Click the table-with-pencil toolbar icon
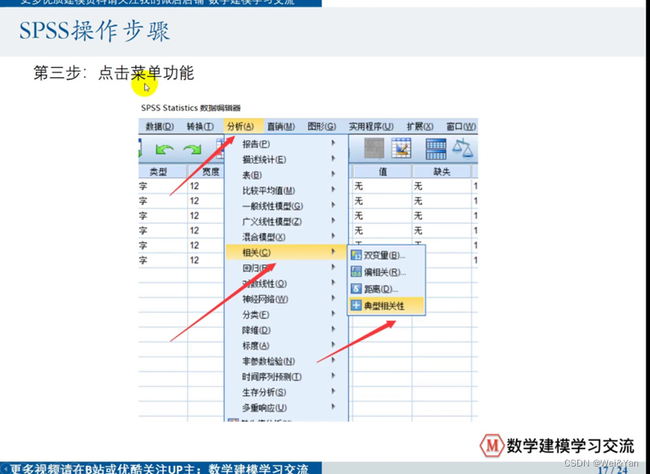Viewport: 650px width, 474px height. (401, 148)
